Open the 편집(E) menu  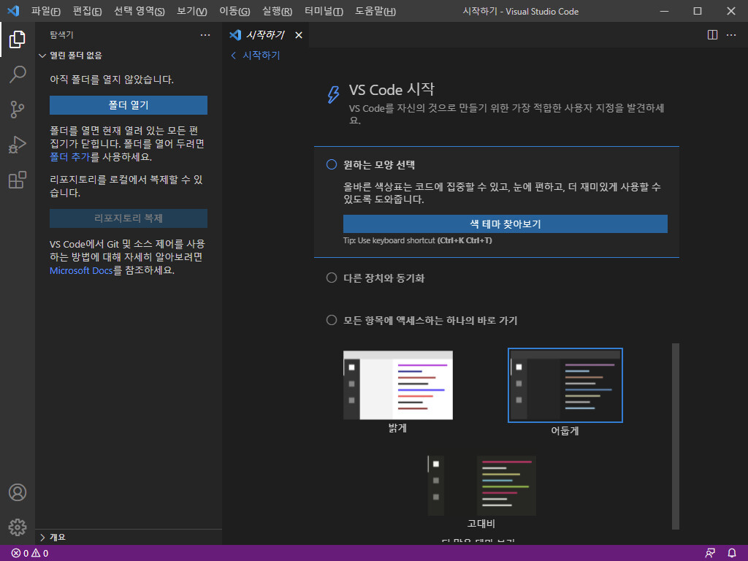click(x=88, y=11)
